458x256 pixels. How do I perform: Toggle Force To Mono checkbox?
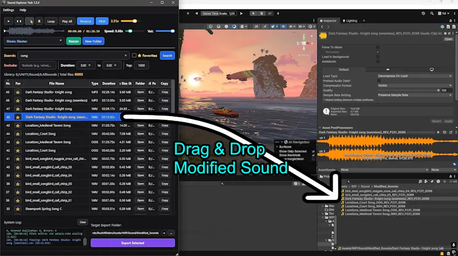[x=378, y=47]
